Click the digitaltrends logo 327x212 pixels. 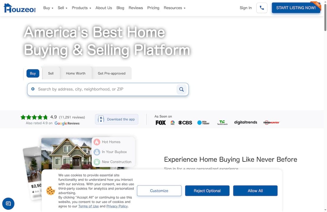[x=246, y=122]
